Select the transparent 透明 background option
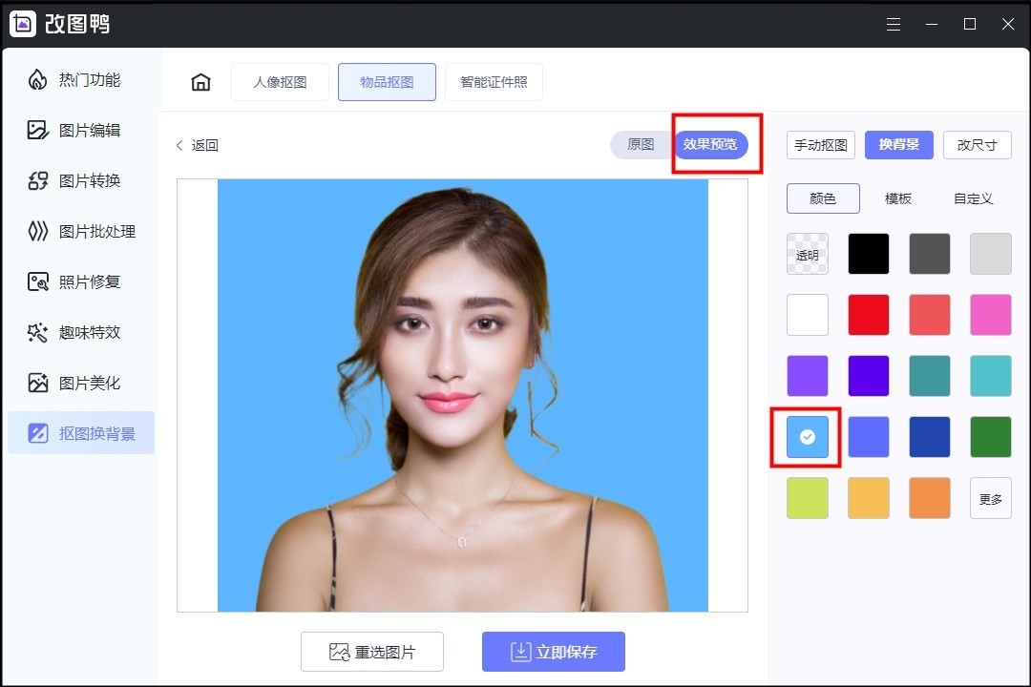The image size is (1031, 687). point(807,253)
